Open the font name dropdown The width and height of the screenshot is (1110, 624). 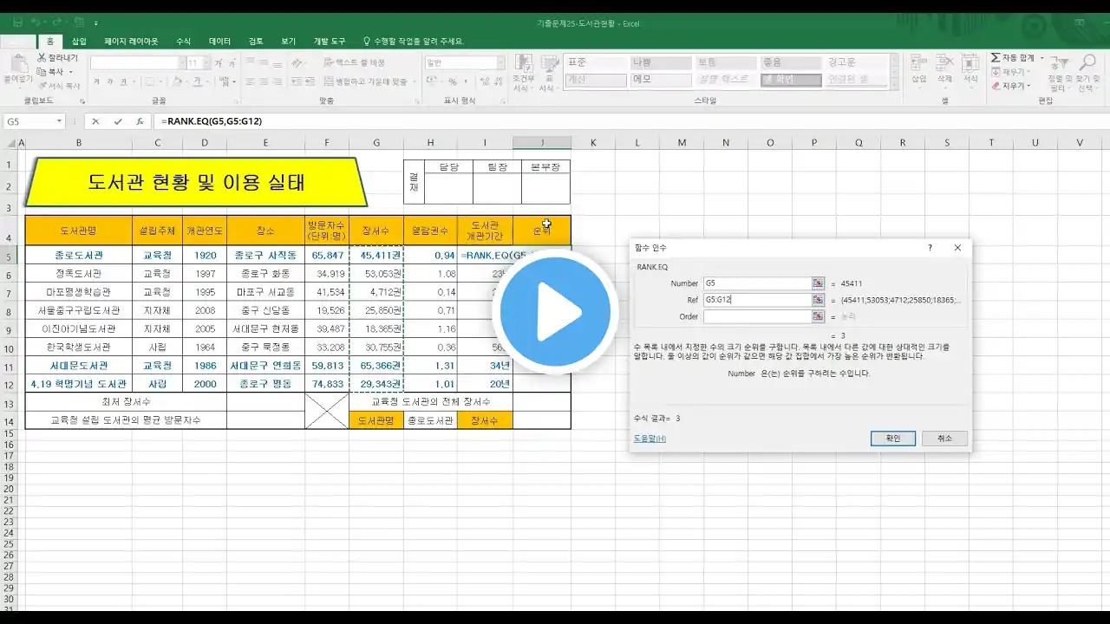[x=181, y=63]
